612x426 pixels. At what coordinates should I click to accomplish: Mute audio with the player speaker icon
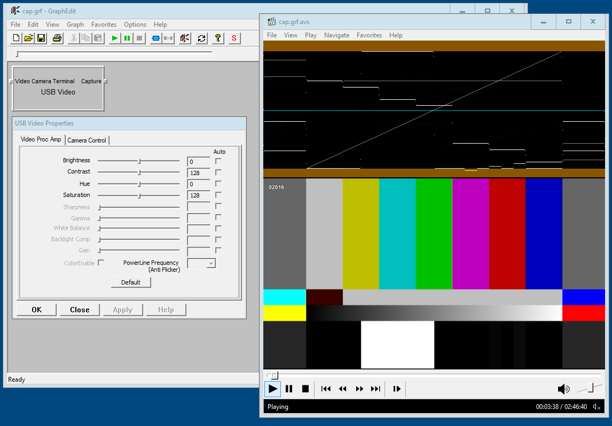click(x=563, y=389)
